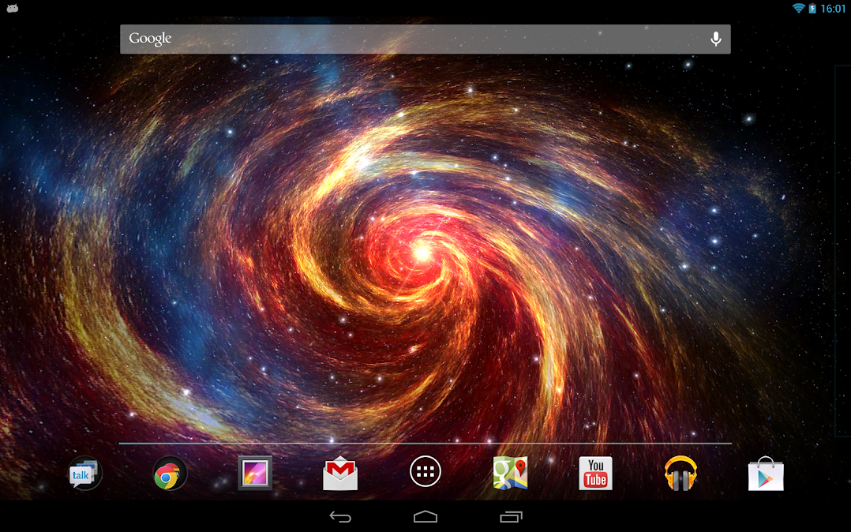Tap the Google search bar

point(425,39)
